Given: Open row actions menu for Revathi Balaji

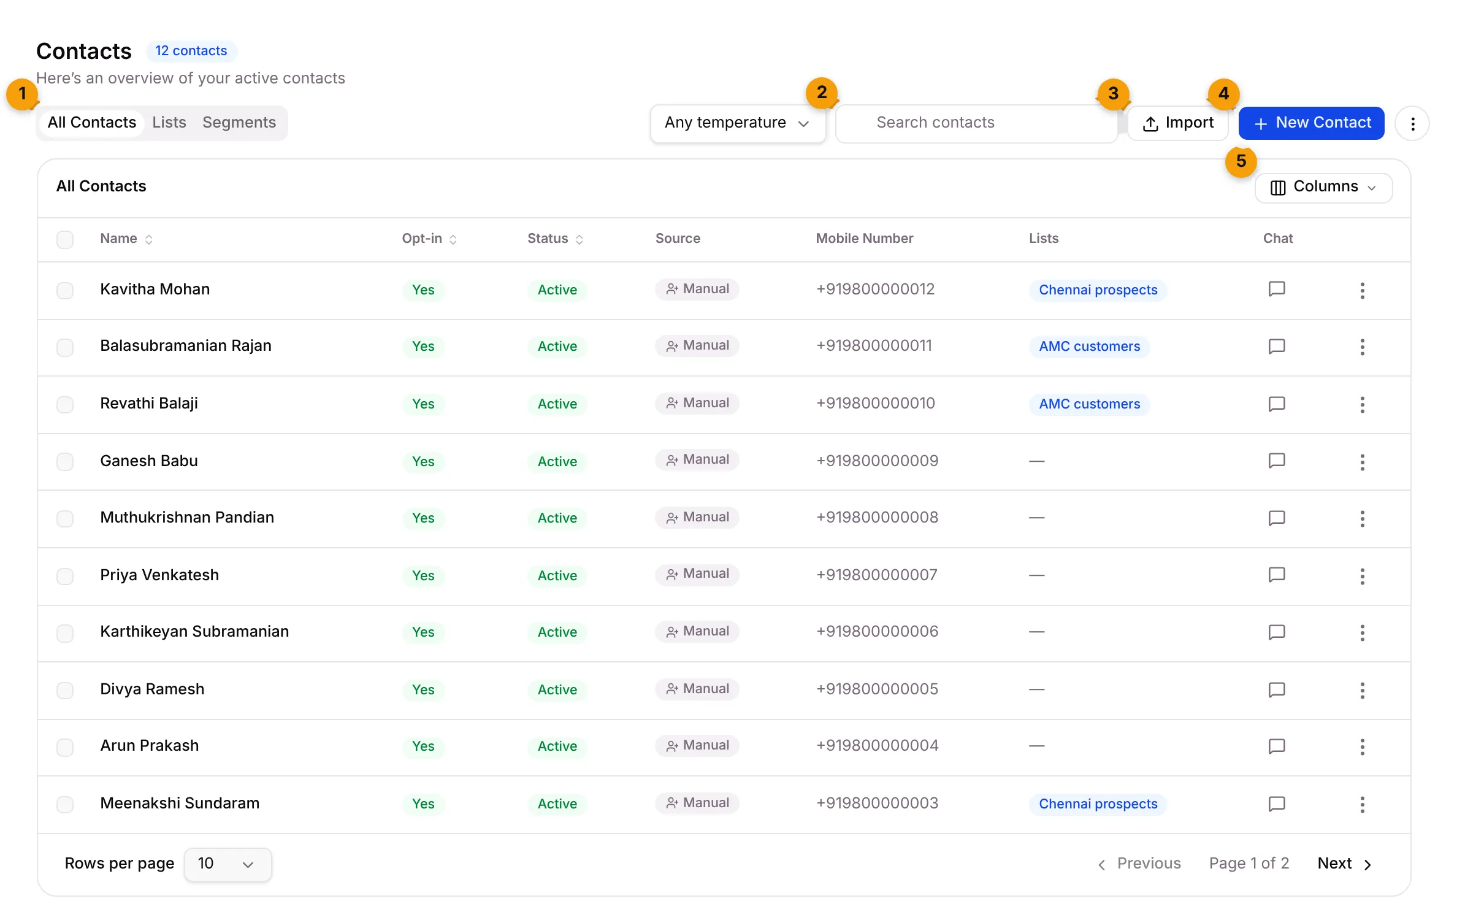Looking at the screenshot, I should click(1362, 404).
